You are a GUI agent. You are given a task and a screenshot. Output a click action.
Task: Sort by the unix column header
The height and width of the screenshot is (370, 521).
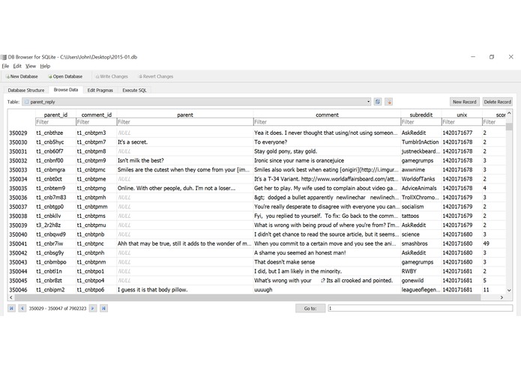click(462, 115)
